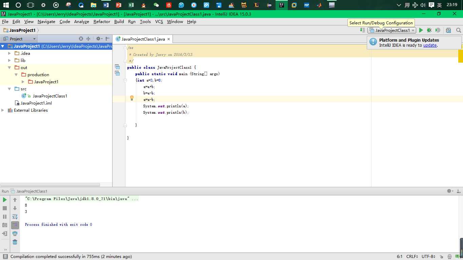Click the run gutter icon beside the main method
The height and width of the screenshot is (260, 463).
point(117,73)
